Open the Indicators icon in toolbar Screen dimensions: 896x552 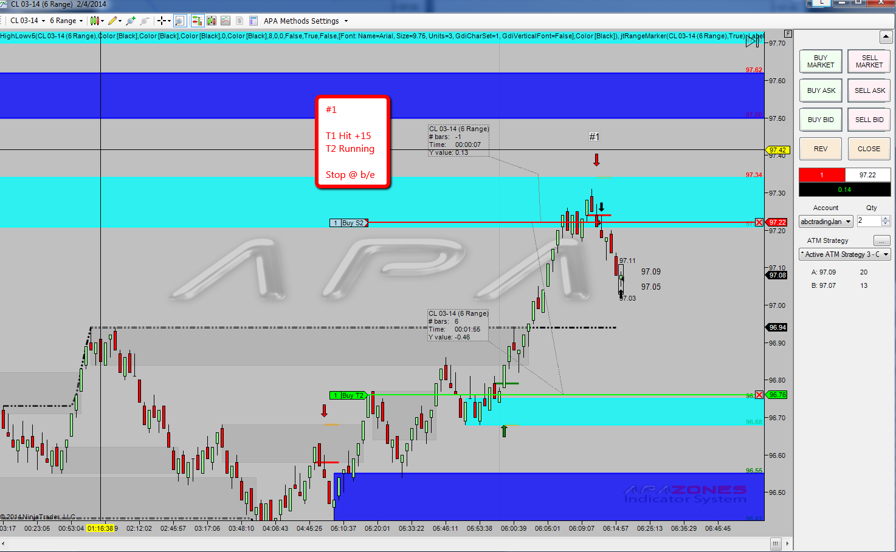212,21
